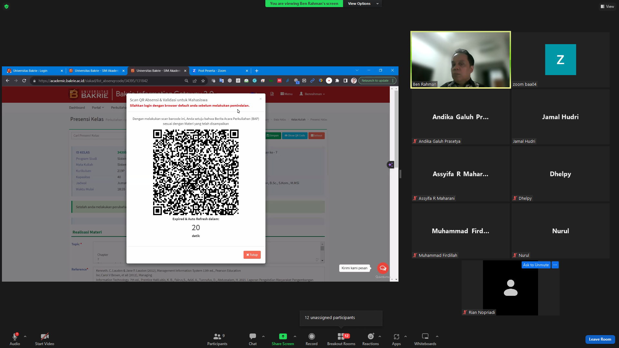Expand Share Screen options arrow
This screenshot has width=619, height=348.
pos(295,336)
